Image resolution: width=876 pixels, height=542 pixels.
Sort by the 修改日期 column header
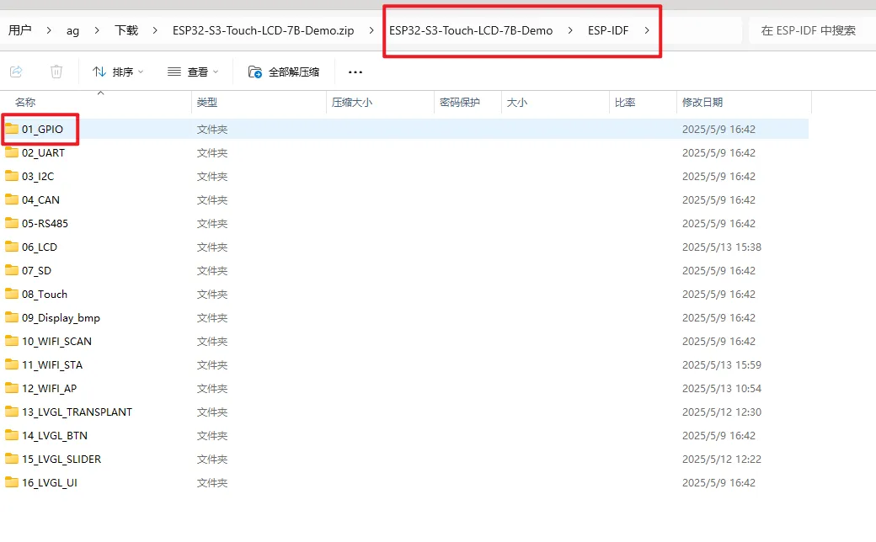[702, 103]
